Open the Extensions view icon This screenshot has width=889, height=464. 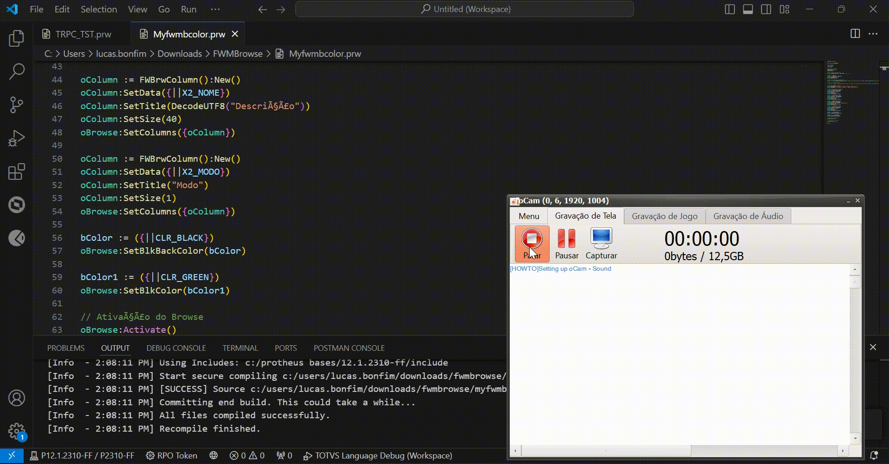(x=17, y=171)
